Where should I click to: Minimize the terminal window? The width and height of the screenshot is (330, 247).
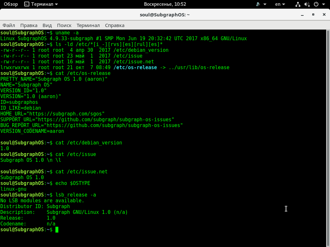302,15
